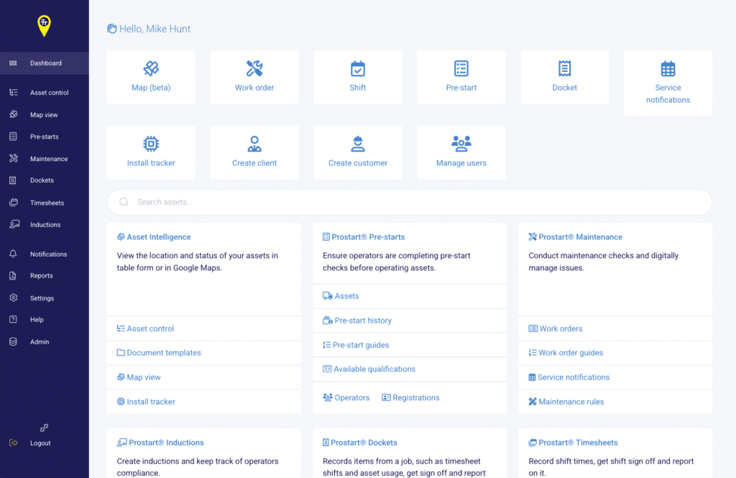Select Settings in the sidebar menu

click(x=44, y=298)
